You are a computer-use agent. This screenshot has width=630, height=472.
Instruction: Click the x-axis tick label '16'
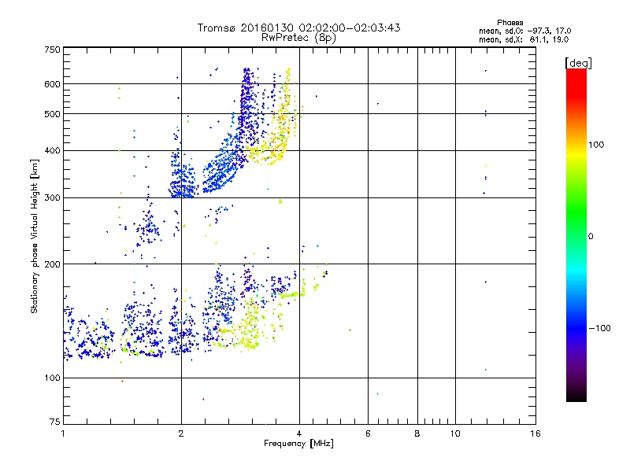tap(535, 433)
